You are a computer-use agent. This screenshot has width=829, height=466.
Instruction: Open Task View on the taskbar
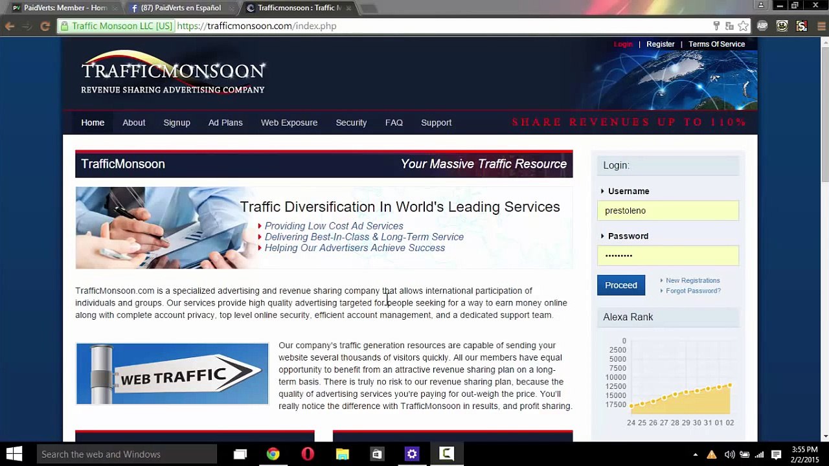[x=240, y=454]
